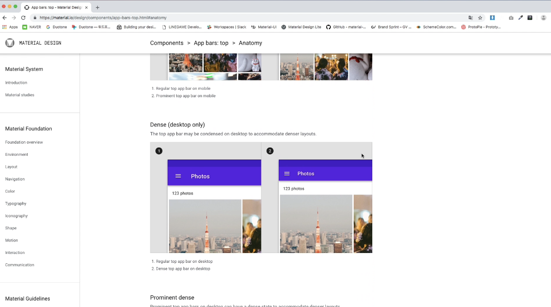Open Typography in the sidebar
This screenshot has width=551, height=307.
(x=16, y=204)
